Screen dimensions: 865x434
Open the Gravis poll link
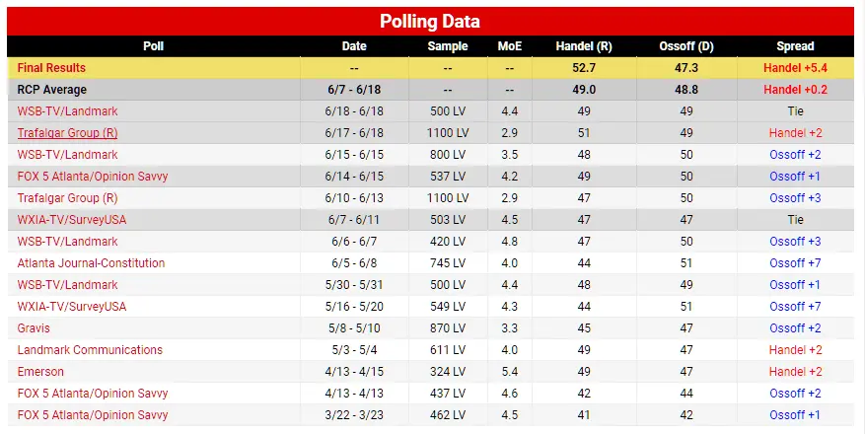34,328
